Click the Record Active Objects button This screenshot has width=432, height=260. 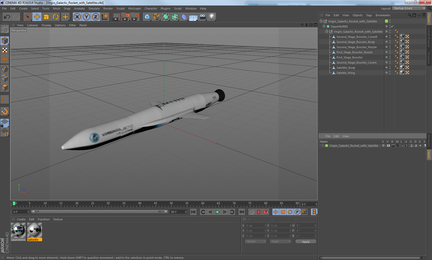pyautogui.click(x=251, y=212)
